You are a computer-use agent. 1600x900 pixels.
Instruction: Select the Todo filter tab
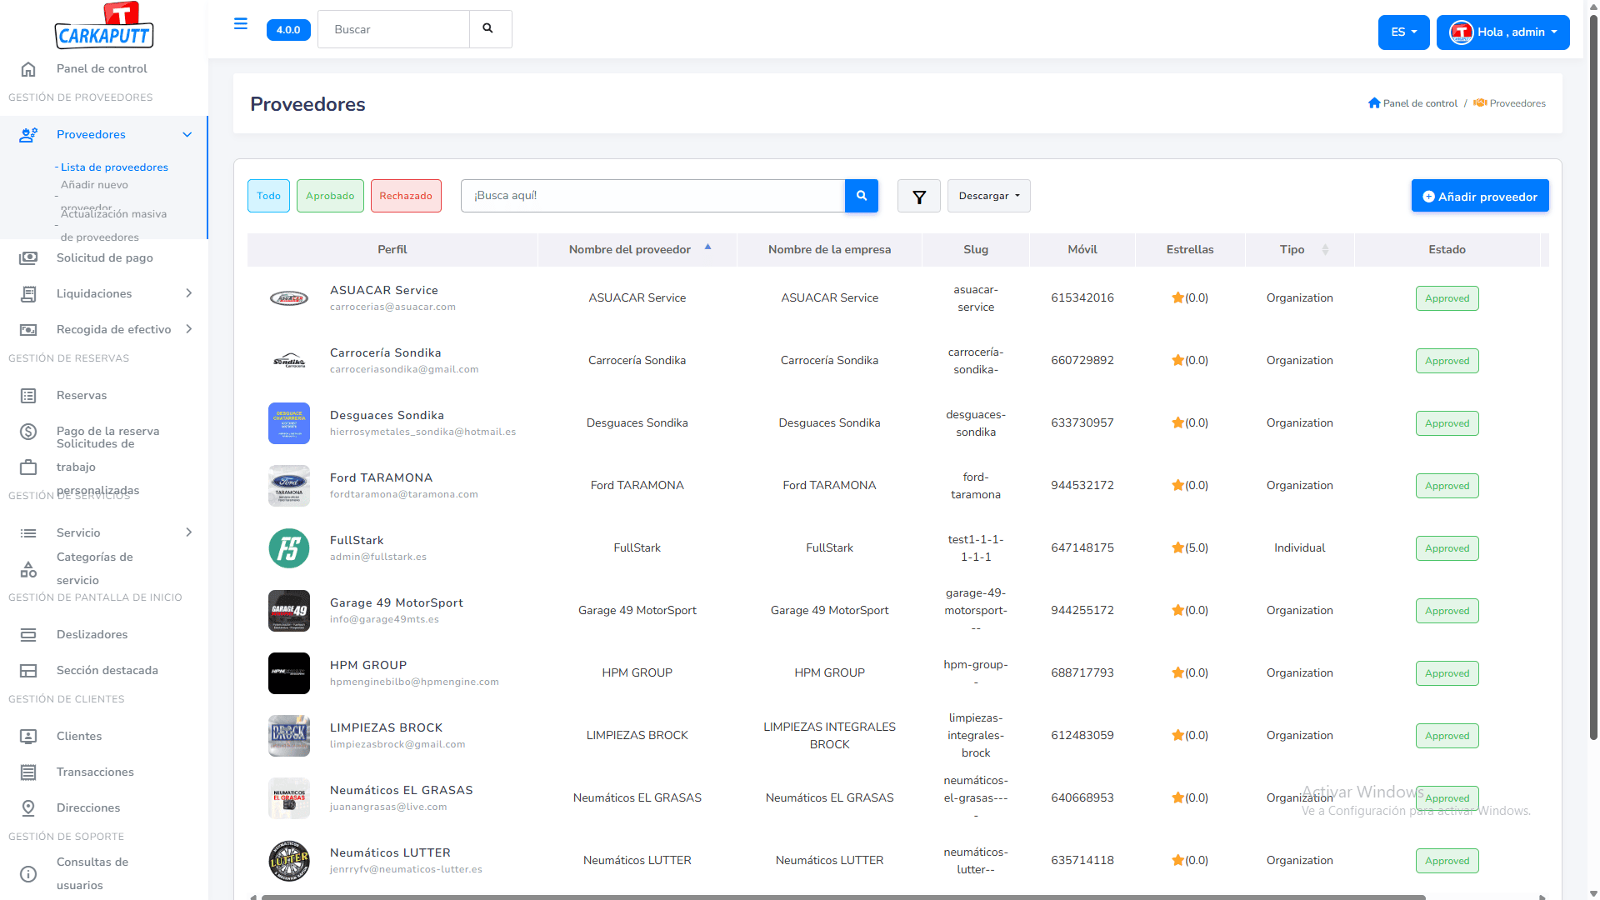268,196
